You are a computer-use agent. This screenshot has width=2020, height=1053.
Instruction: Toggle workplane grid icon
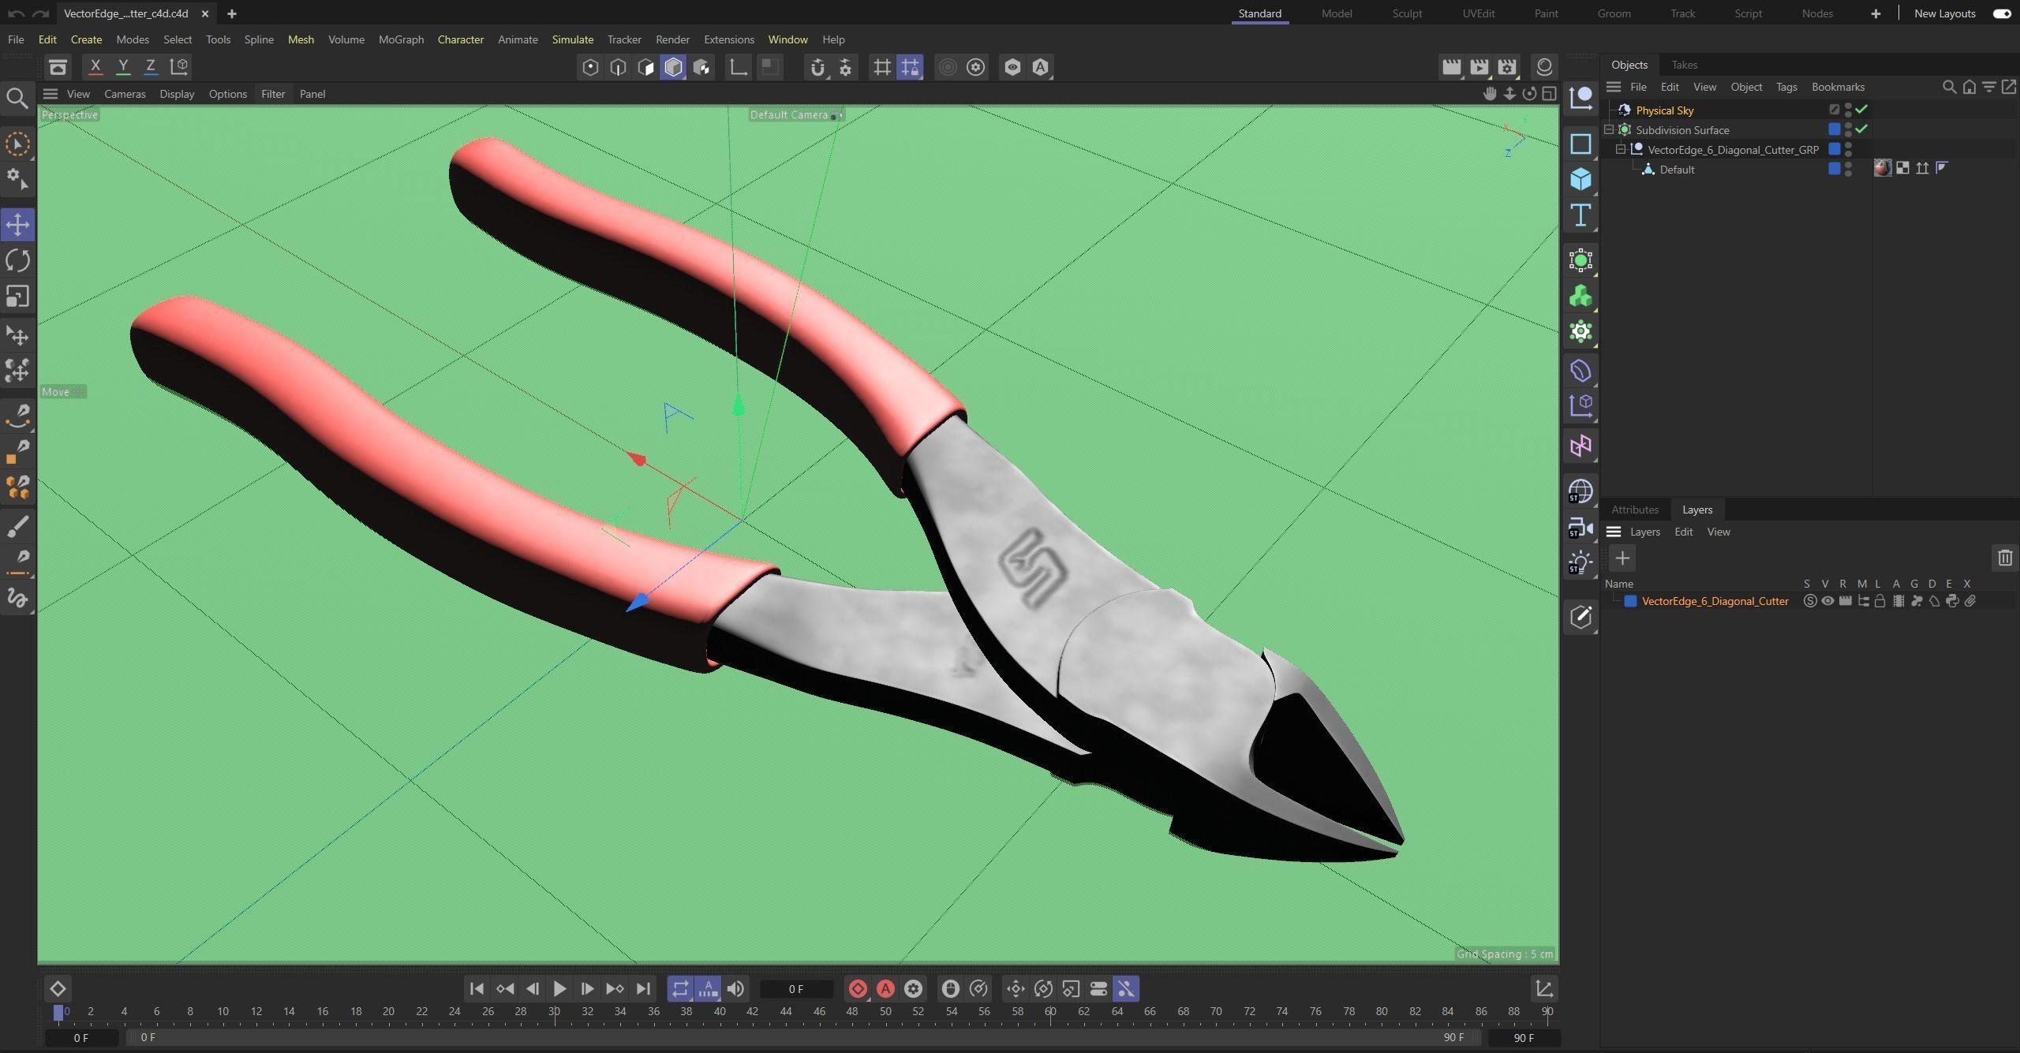point(882,68)
